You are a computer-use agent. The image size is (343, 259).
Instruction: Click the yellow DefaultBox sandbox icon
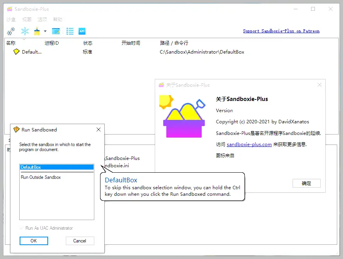coord(16,52)
